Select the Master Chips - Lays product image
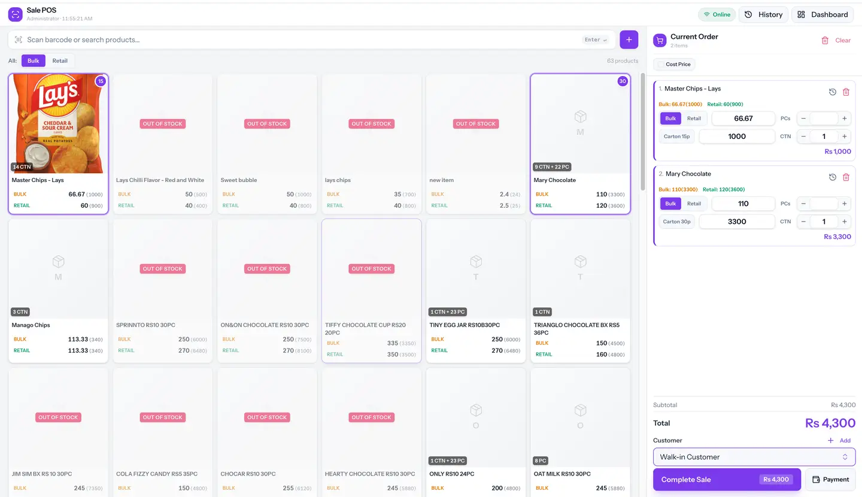 click(x=59, y=124)
